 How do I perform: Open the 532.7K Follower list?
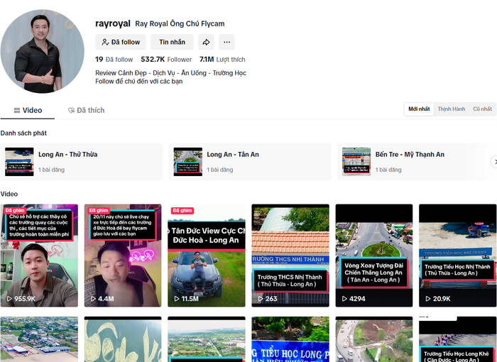pyautogui.click(x=166, y=60)
